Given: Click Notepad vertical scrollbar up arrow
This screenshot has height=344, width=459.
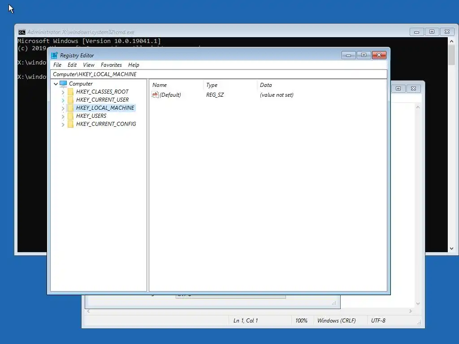Looking at the screenshot, I should click(418, 107).
